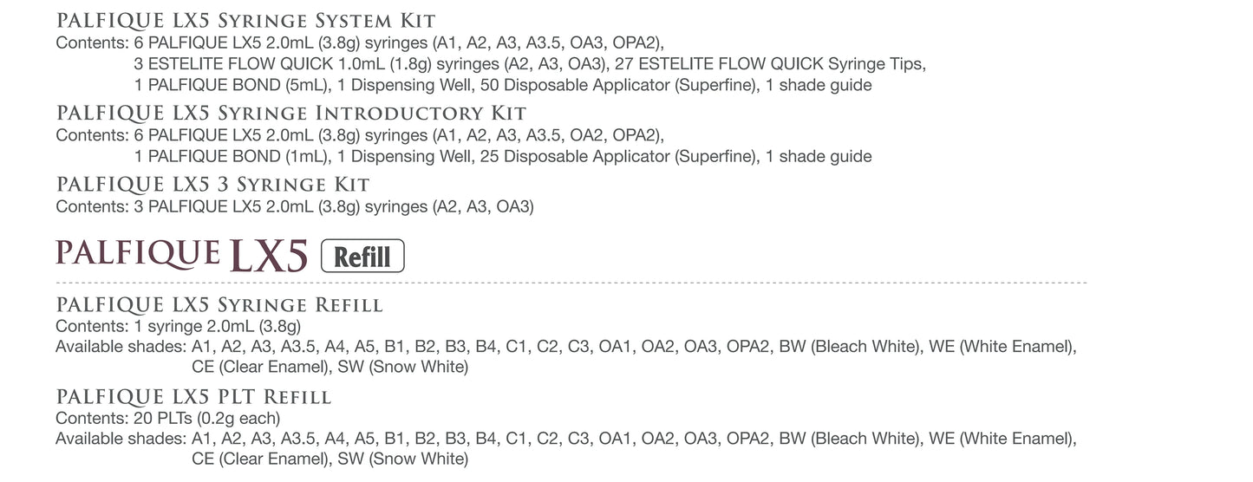Click 'Contents: 1 syringe 2.0mL (3.8g)' line
This screenshot has height=482, width=1253.
[x=179, y=327]
